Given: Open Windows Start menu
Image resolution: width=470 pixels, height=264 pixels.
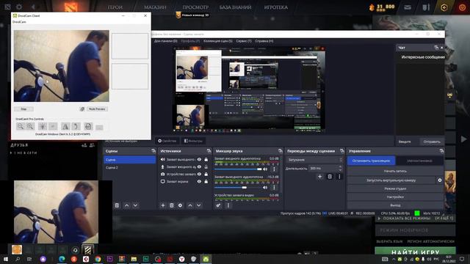Looking at the screenshot, I should tap(5, 259).
